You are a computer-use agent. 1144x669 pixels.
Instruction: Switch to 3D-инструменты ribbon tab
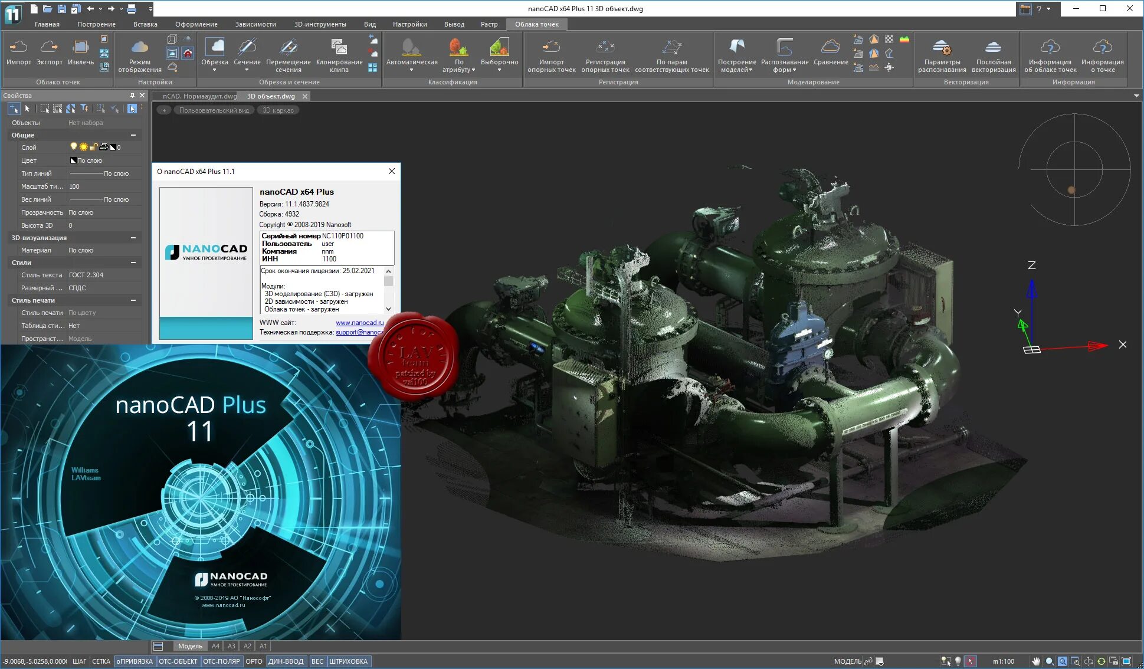pos(320,24)
